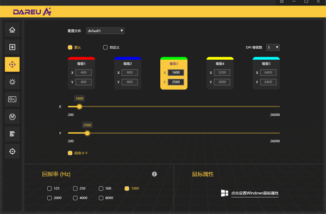
Task: Click the X-axis DPI slider handle
Action: click(x=79, y=107)
